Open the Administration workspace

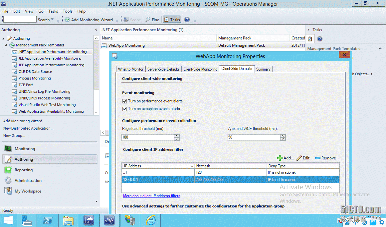click(50, 180)
